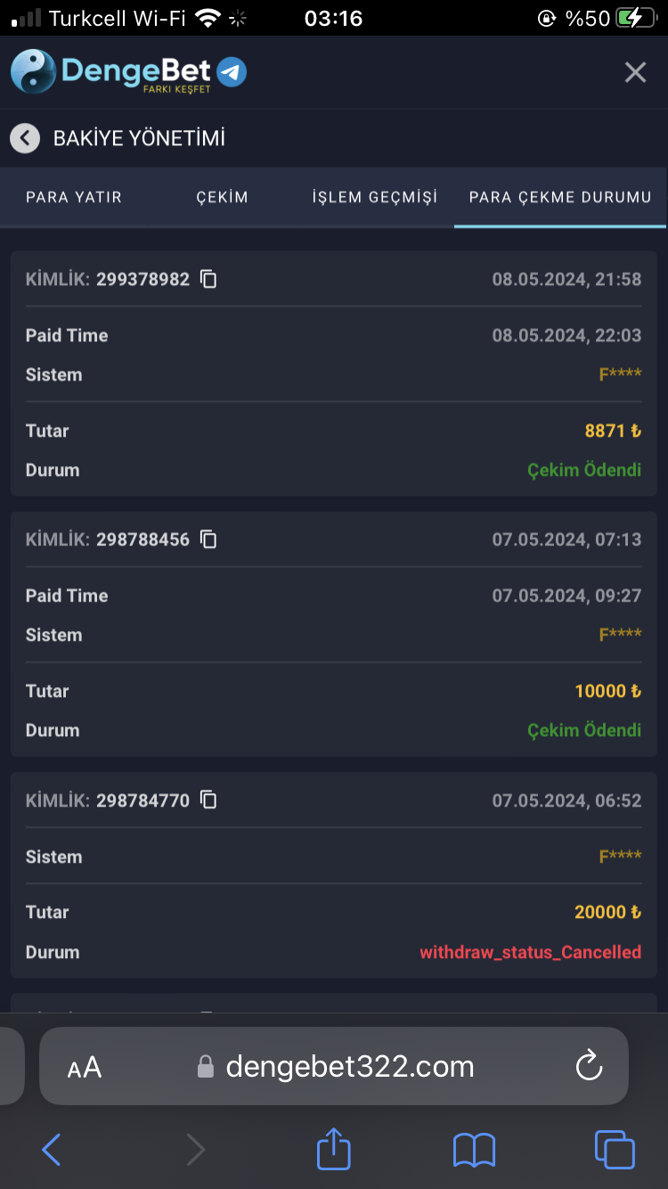Go back with the Safari back arrow
The image size is (668, 1189).
[x=52, y=1149]
